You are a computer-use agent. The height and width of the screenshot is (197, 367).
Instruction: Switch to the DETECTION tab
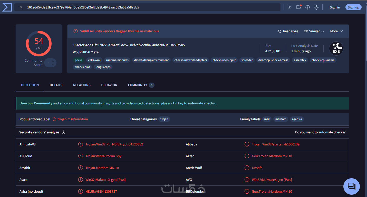30,85
